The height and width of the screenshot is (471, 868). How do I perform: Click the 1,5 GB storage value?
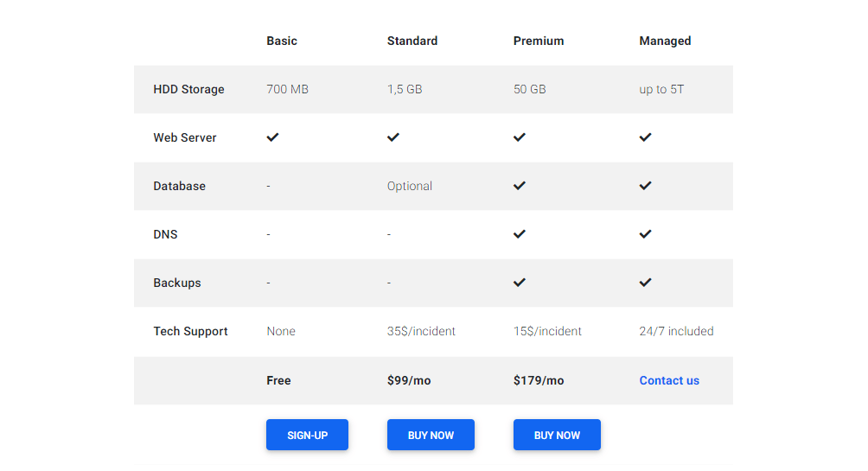pyautogui.click(x=405, y=89)
